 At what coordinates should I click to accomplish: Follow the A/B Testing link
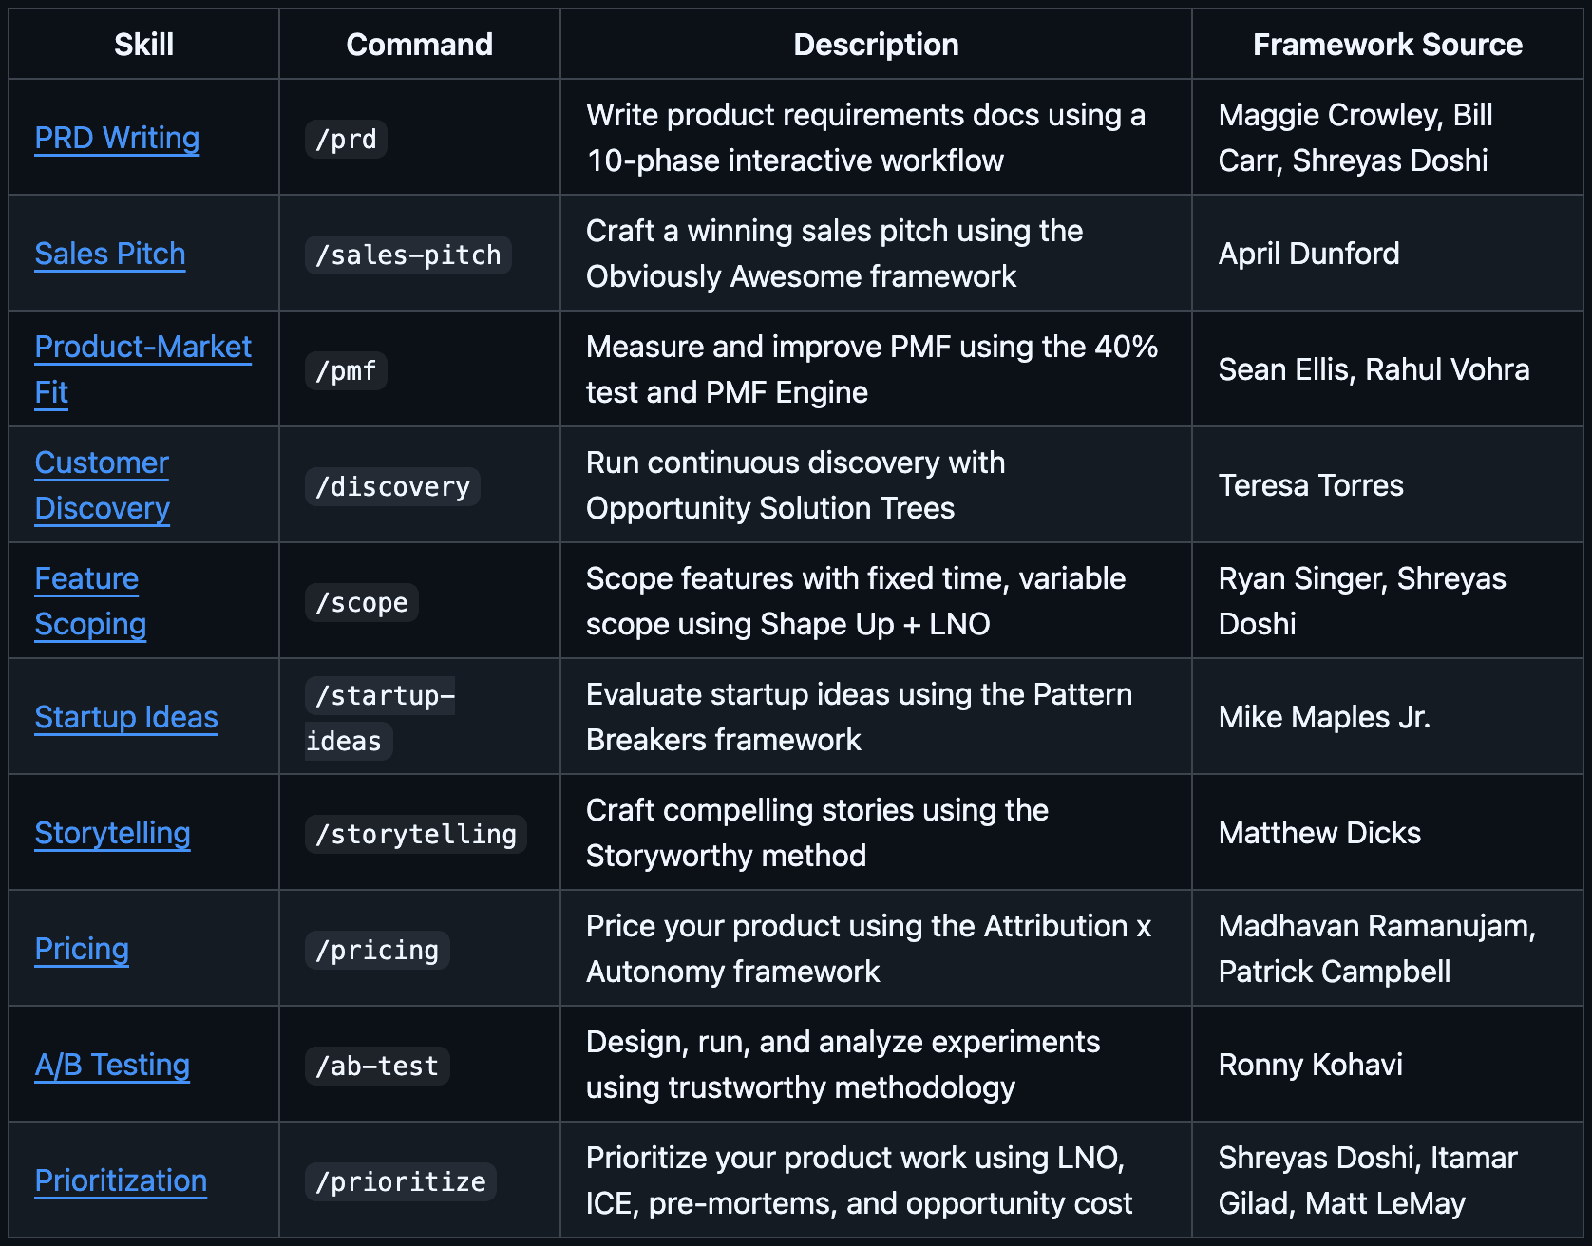coord(112,1065)
